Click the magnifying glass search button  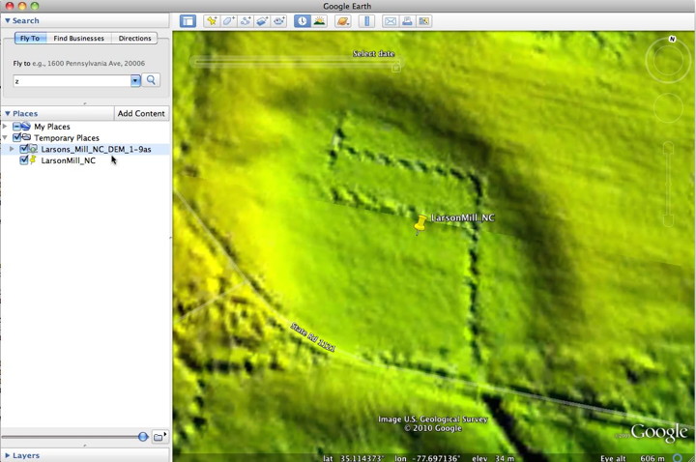tap(152, 81)
